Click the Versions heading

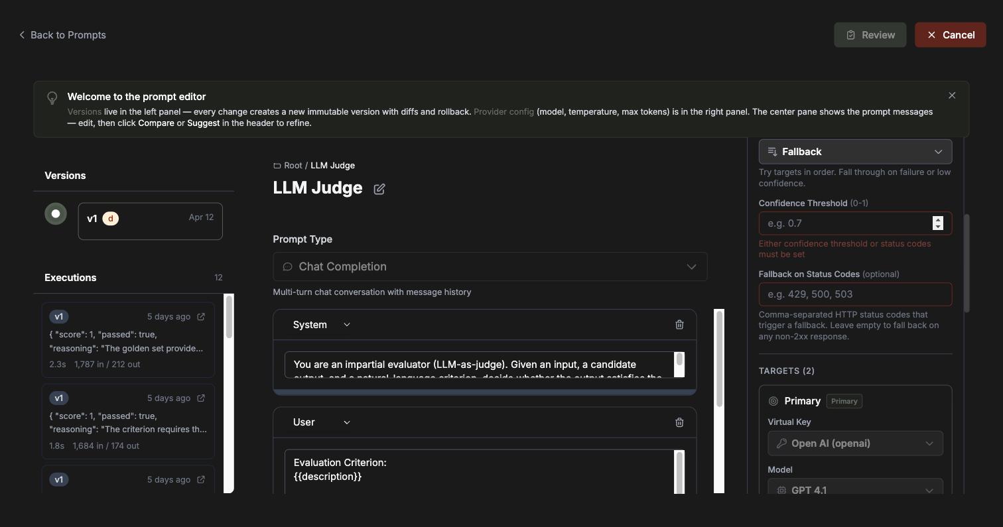point(65,176)
